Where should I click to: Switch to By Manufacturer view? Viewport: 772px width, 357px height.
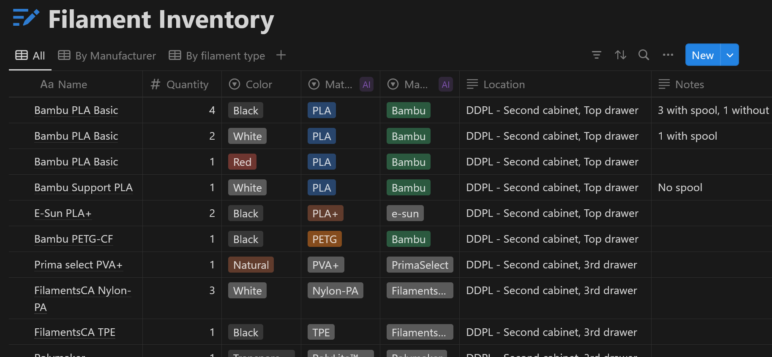107,55
